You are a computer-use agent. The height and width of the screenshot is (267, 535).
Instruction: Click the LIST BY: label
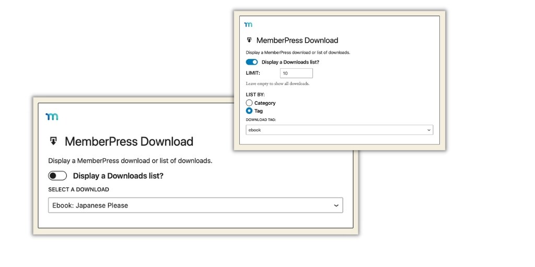(x=255, y=95)
